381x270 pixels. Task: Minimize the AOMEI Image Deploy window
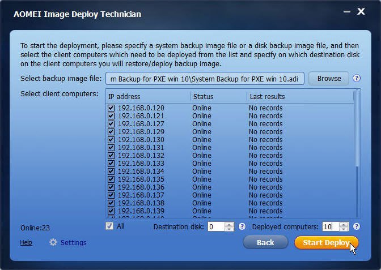point(347,11)
